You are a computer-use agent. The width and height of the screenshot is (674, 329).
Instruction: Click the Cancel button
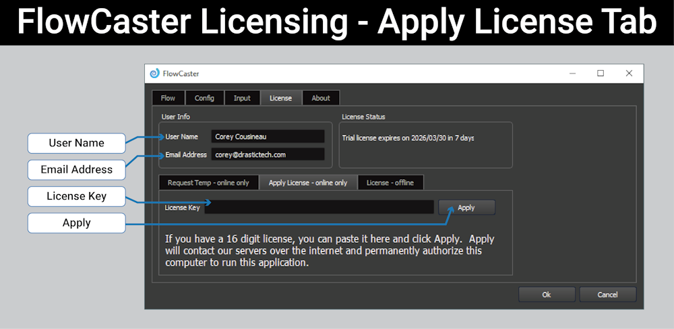(x=607, y=295)
